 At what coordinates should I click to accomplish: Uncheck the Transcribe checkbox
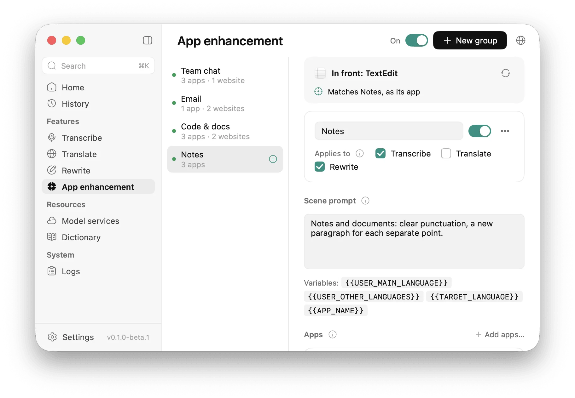[380, 153]
